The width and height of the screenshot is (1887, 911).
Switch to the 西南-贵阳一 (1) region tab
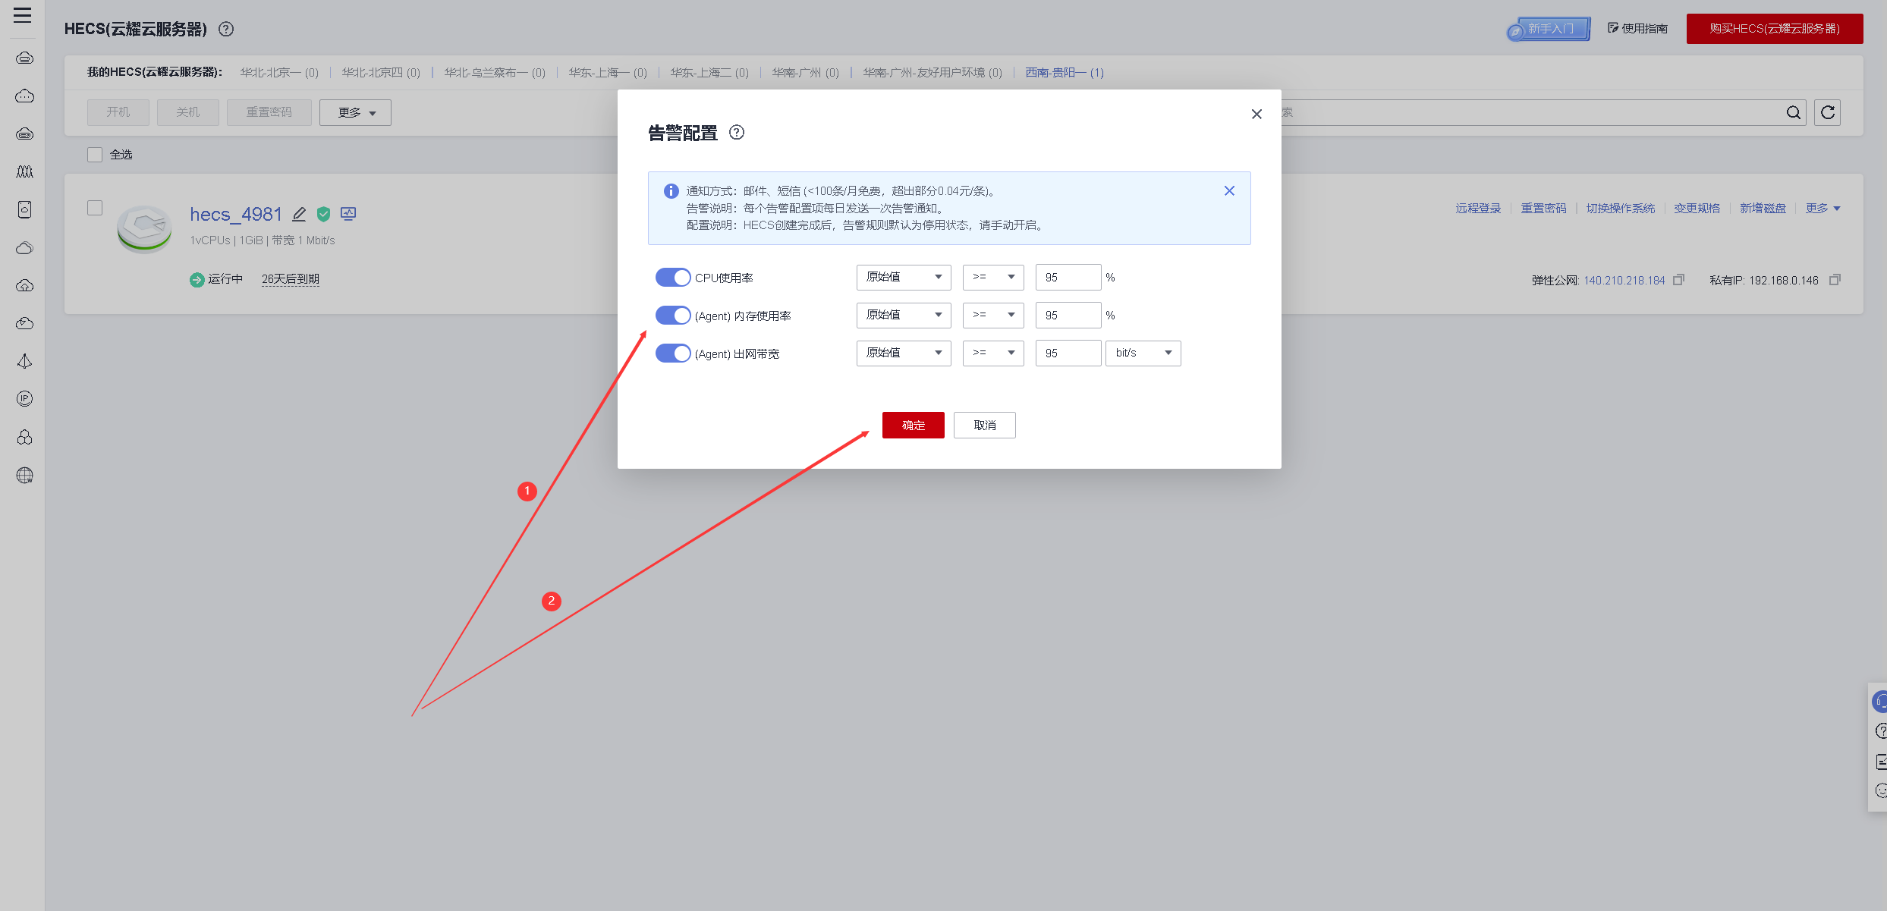[x=1064, y=73]
